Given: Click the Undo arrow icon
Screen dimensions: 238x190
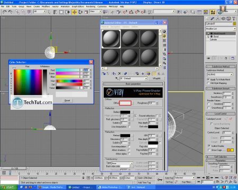Looking at the screenshot, I should click(x=5, y=12).
